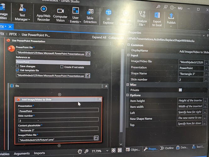Toggle the overview icon
The width and height of the screenshot is (209, 157).
pos(120,150)
